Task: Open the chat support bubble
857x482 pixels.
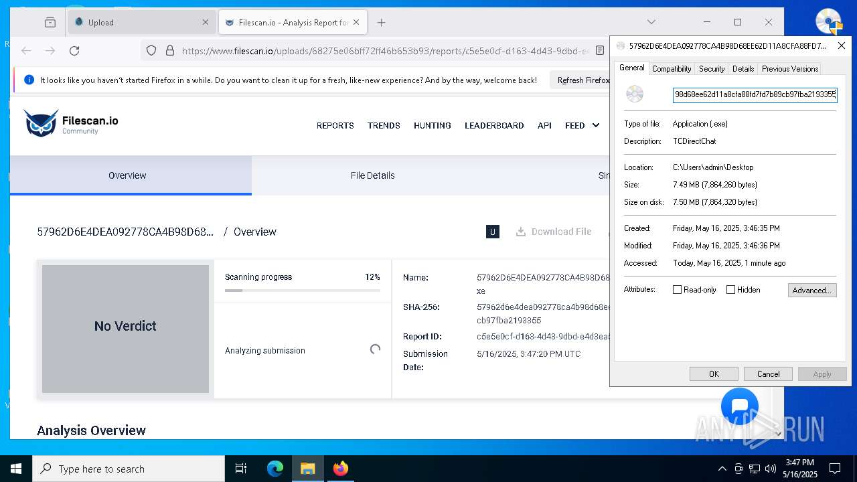Action: tap(740, 406)
